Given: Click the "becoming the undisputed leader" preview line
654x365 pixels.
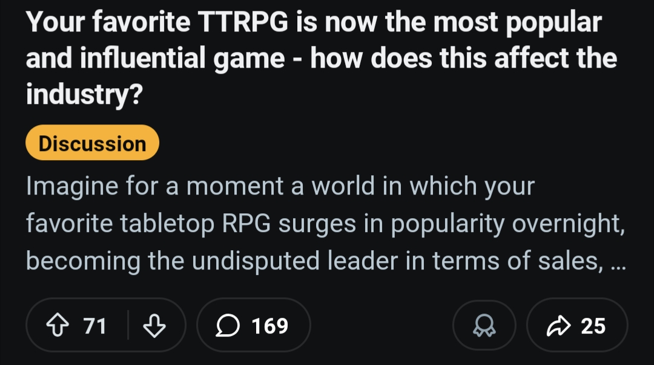Looking at the screenshot, I should [x=314, y=261].
